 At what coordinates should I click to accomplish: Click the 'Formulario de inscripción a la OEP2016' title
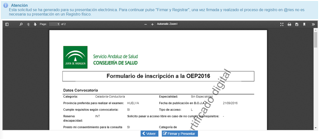(x=158, y=76)
